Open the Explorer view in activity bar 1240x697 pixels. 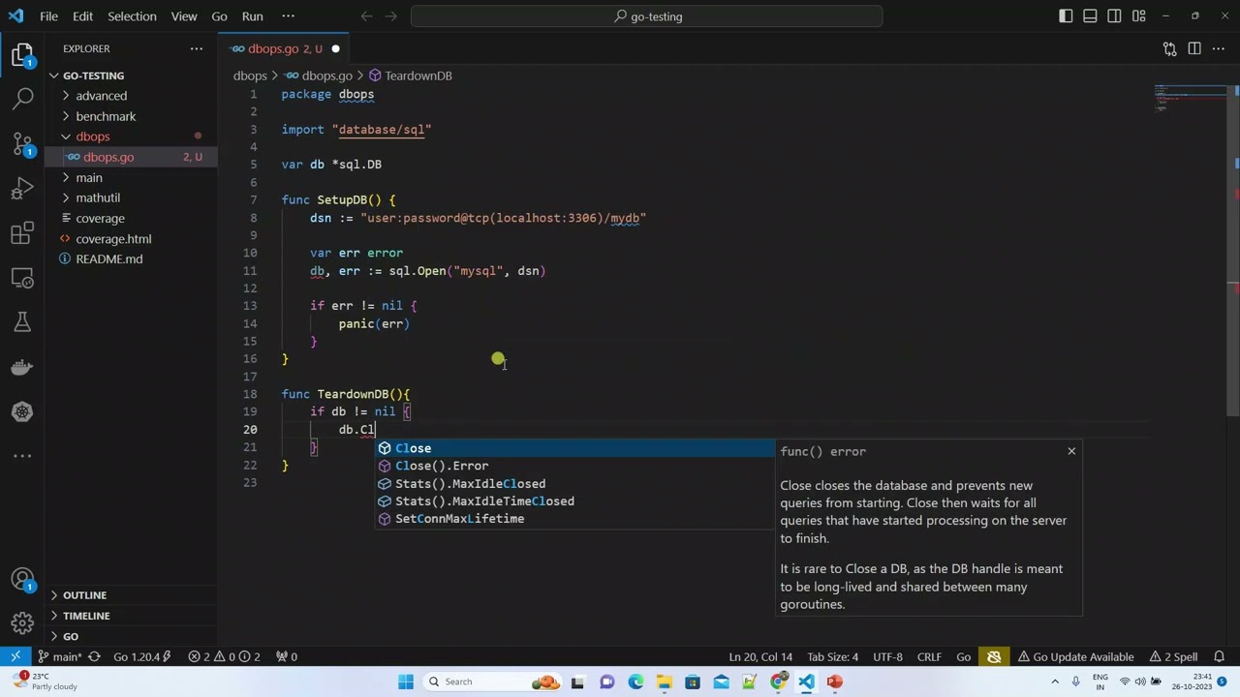click(x=23, y=53)
